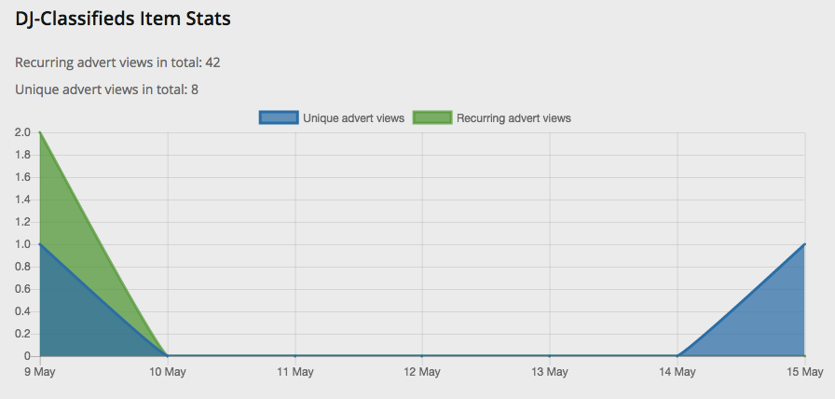Click the blue data point at 1.0 on 9 May
835x399 pixels.
pyautogui.click(x=40, y=244)
